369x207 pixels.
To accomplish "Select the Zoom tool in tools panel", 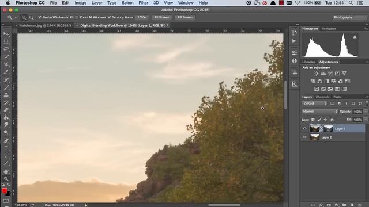I will (6, 179).
